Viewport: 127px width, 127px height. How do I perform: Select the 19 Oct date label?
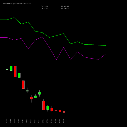tap(63, 121)
